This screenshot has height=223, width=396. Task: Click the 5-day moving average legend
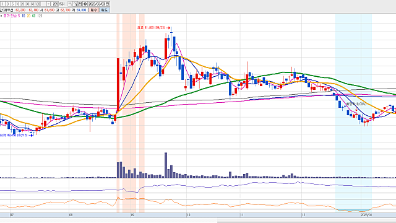19,16
